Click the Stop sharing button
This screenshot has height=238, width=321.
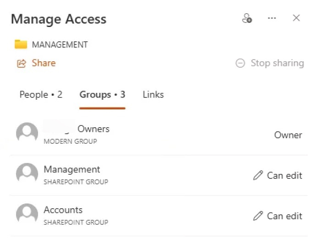click(x=277, y=63)
